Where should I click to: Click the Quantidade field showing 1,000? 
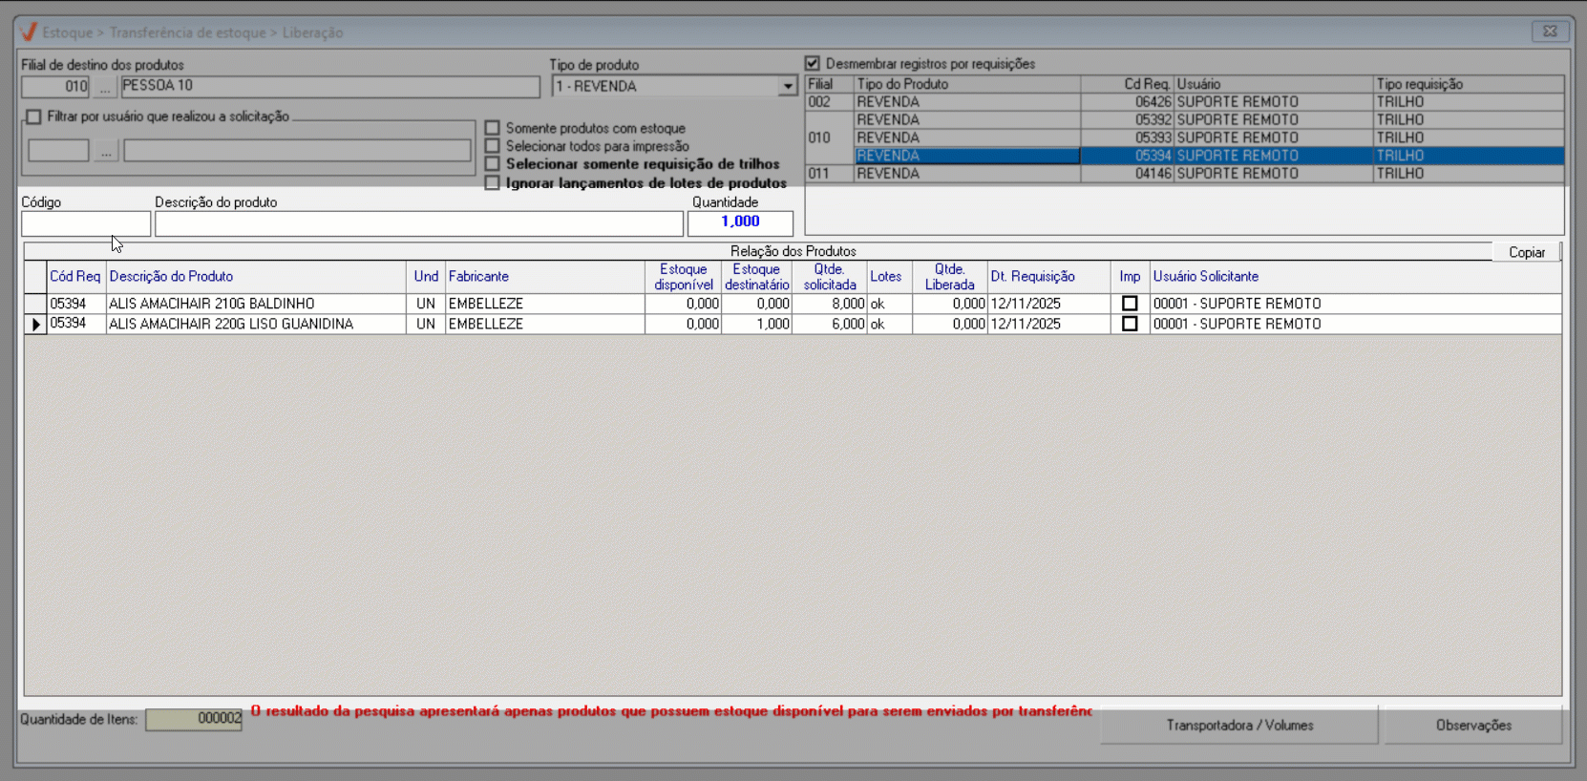click(x=740, y=223)
